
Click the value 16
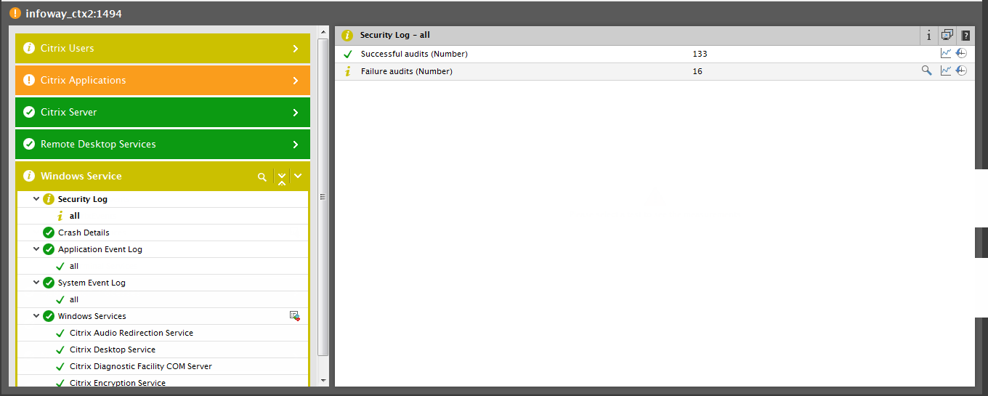(697, 71)
